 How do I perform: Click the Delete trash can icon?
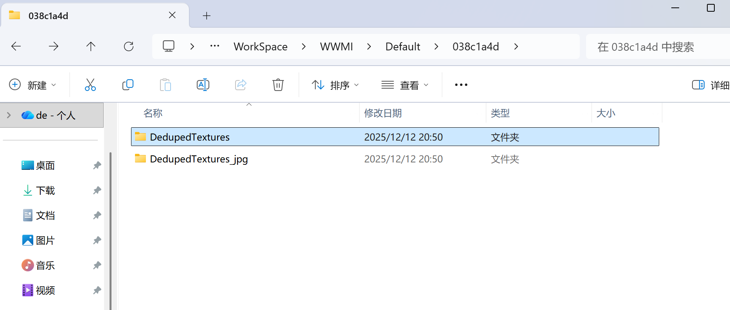(278, 85)
